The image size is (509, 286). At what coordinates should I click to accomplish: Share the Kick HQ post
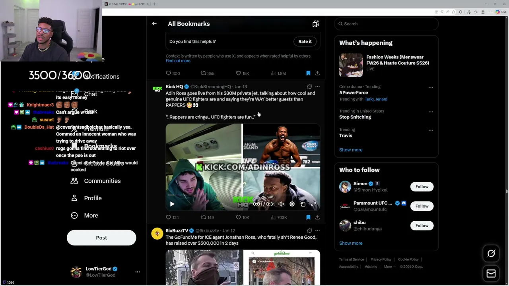pyautogui.click(x=317, y=218)
